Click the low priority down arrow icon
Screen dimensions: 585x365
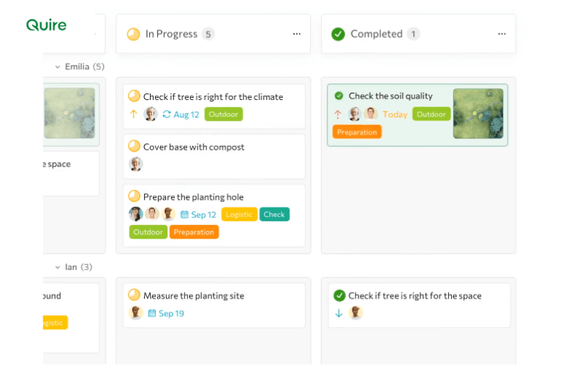[x=339, y=313]
